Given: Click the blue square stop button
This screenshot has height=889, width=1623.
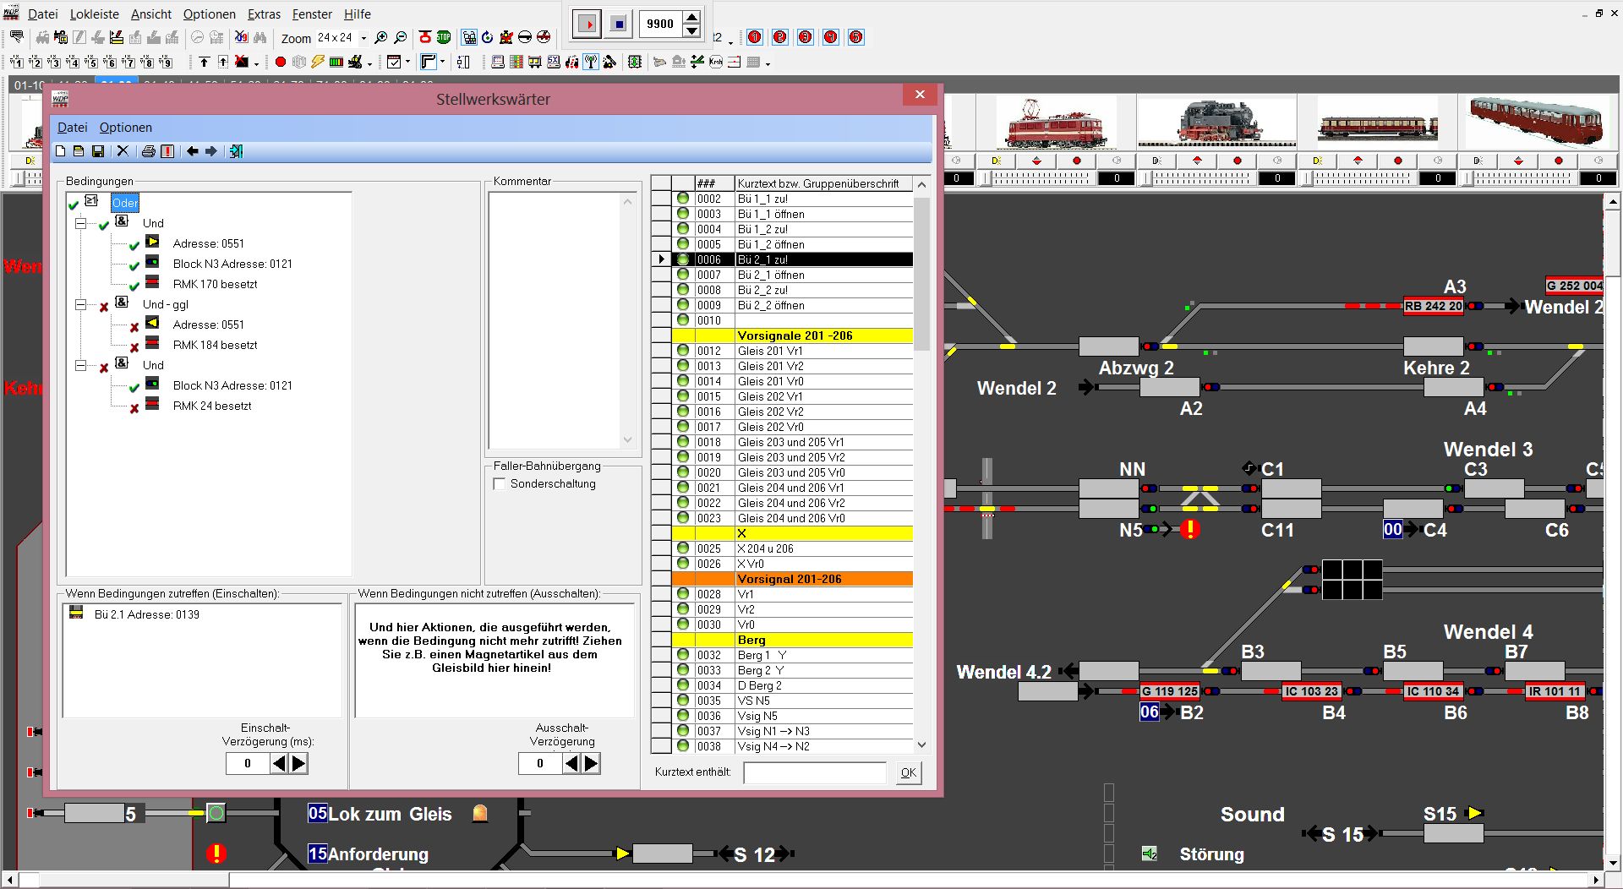Looking at the screenshot, I should tap(619, 24).
